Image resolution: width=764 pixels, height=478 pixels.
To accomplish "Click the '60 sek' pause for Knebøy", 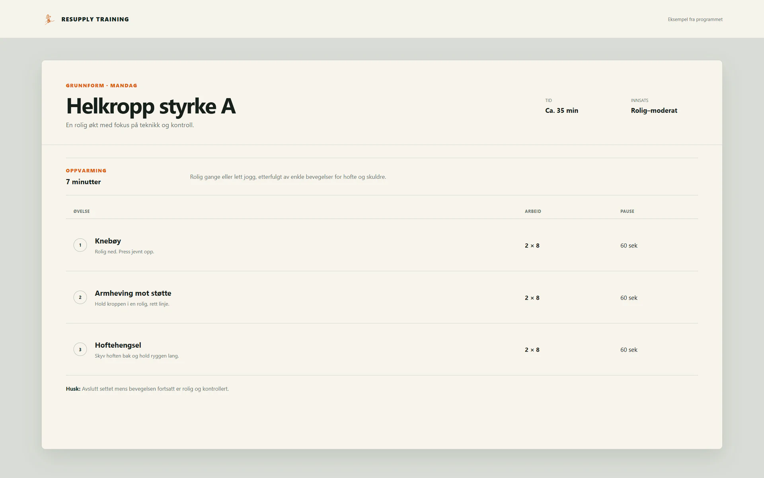I will [x=629, y=246].
